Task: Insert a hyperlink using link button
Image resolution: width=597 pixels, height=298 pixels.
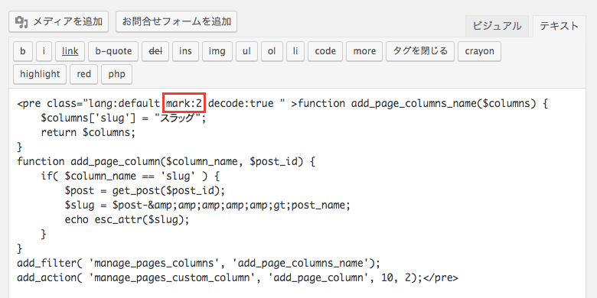Action: [70, 51]
